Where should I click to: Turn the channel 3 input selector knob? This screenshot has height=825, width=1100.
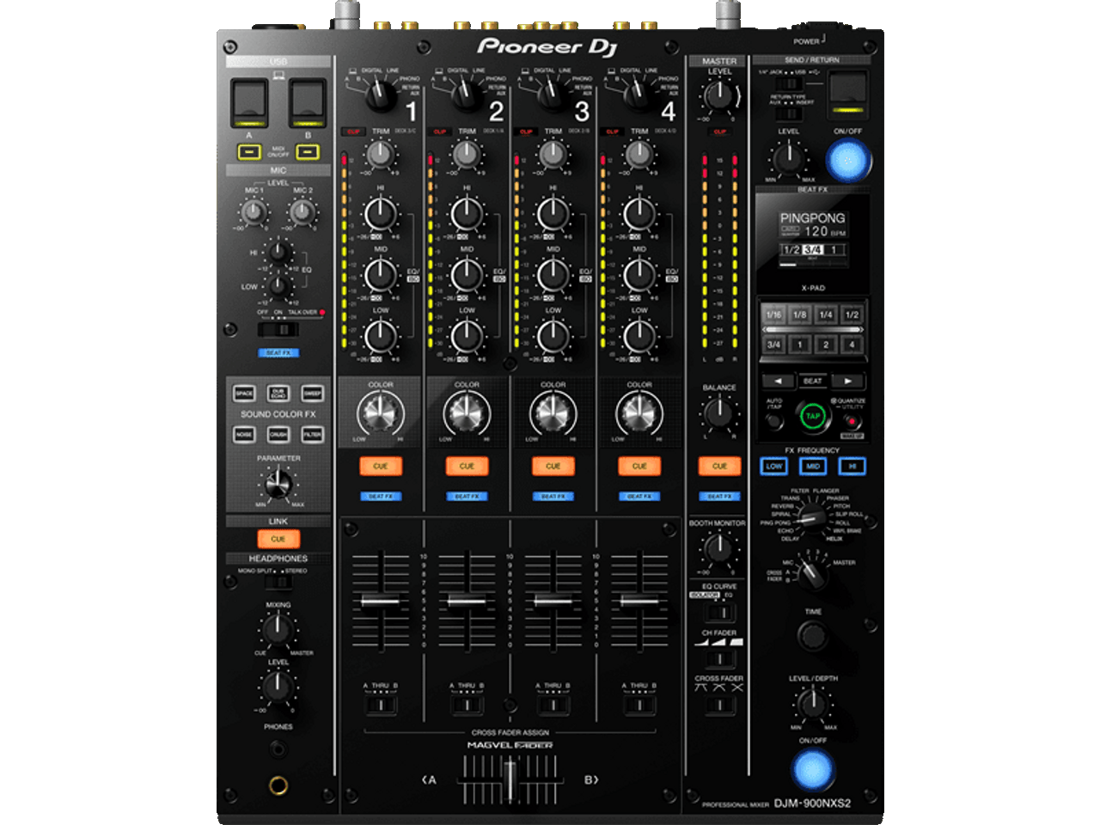click(x=553, y=95)
